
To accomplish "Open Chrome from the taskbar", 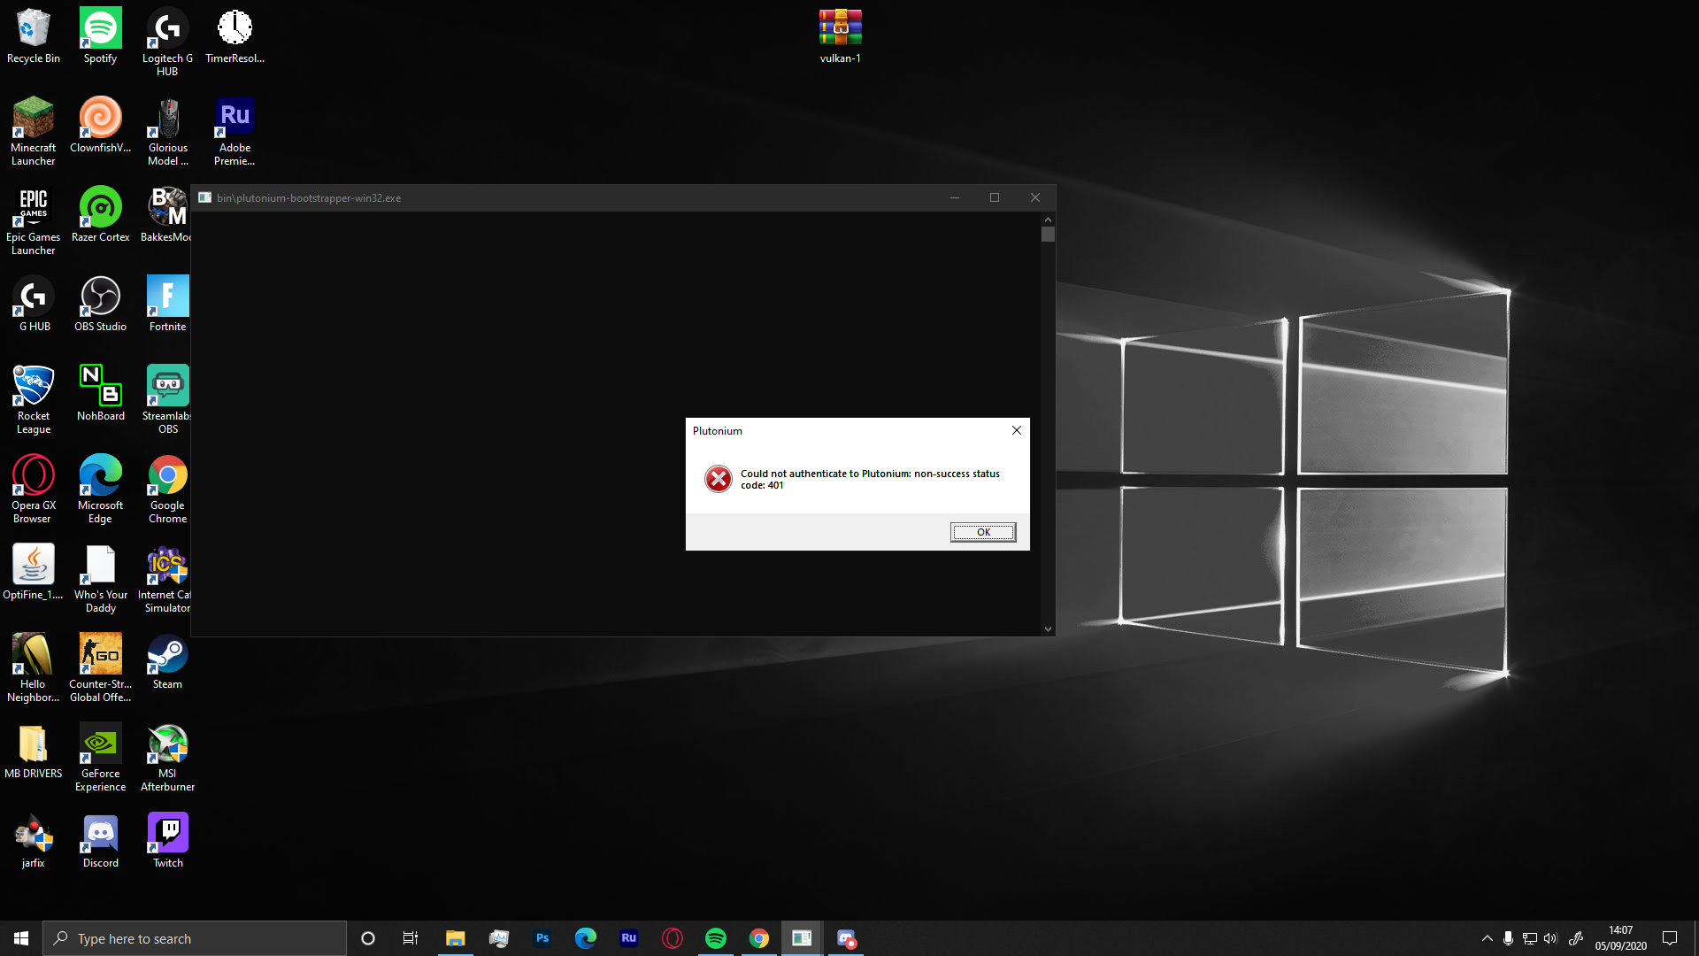I will 759,938.
